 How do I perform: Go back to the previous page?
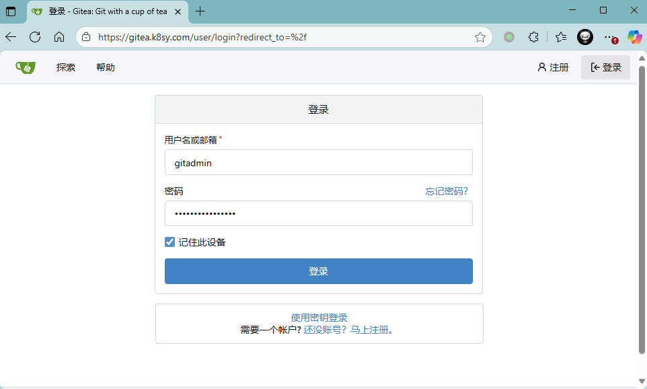pos(11,37)
